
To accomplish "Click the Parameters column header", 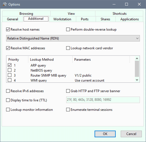I will click(101, 60).
